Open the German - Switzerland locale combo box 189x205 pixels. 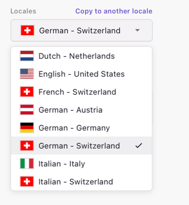81,30
